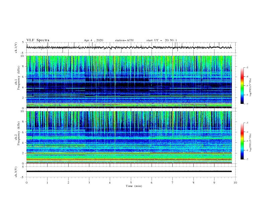Click the ch.2 spectrogram panel
Image resolution: width=265 pixels, height=205 pixels.
click(x=129, y=137)
